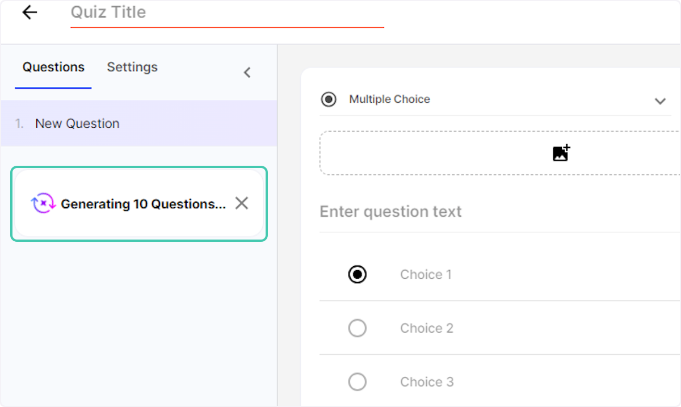Select Choice 3 radio button

point(357,381)
